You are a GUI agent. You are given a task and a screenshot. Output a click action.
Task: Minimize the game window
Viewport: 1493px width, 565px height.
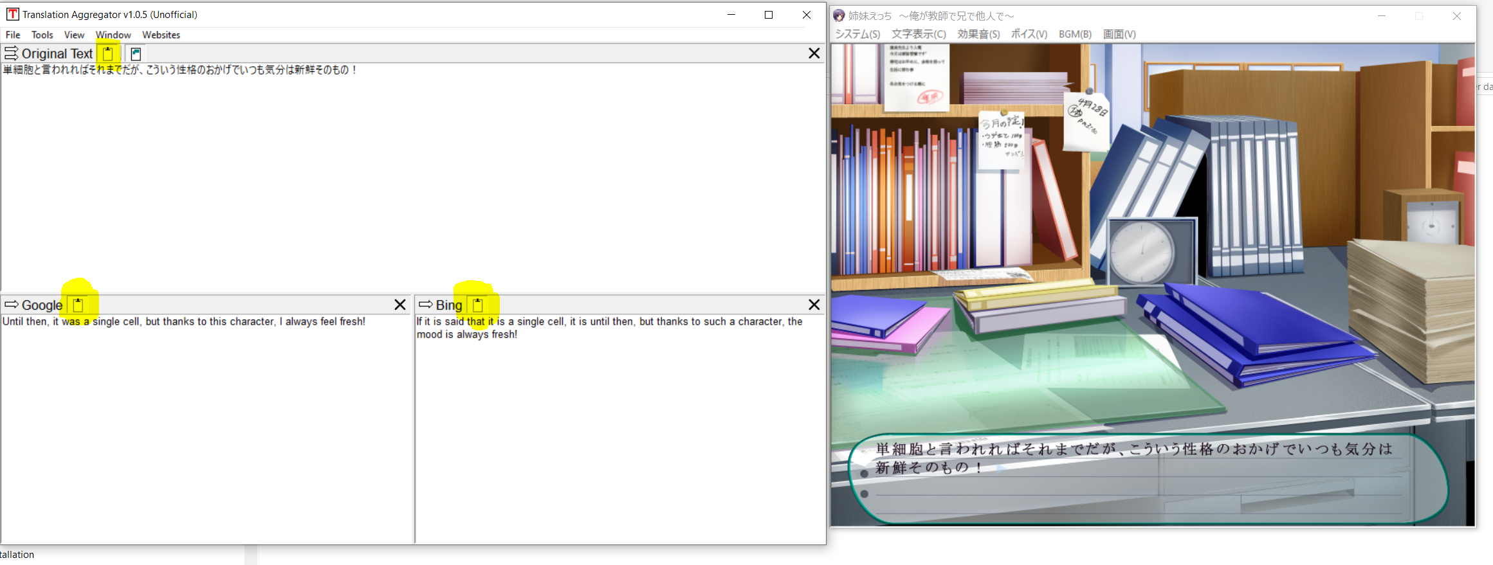click(x=1382, y=15)
